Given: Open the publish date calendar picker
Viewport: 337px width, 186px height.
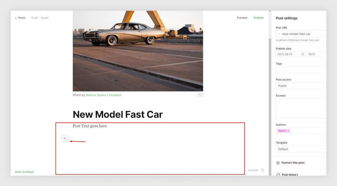Looking at the screenshot, I should pyautogui.click(x=303, y=54).
